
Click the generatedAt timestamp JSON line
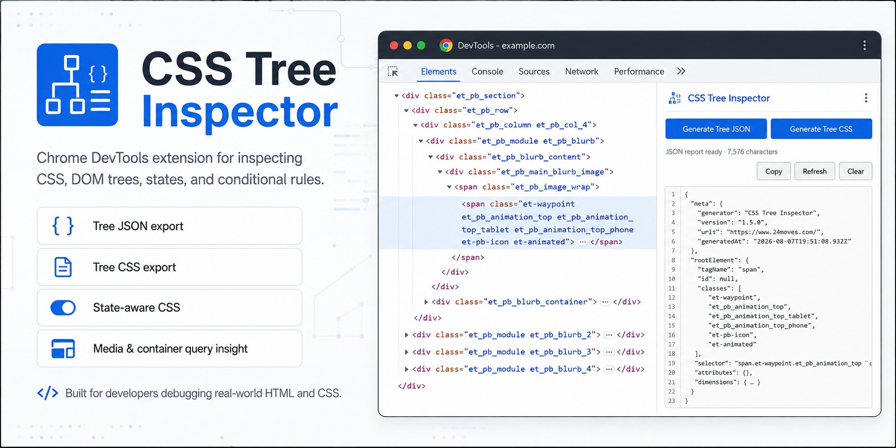pyautogui.click(x=774, y=241)
